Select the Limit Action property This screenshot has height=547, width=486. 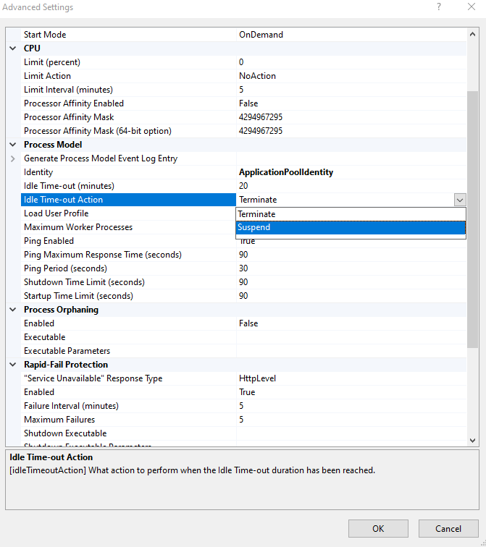pos(47,76)
